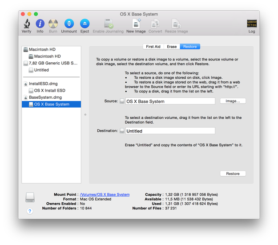Click the Burn disc icon
The image size is (278, 245).
(53, 24)
